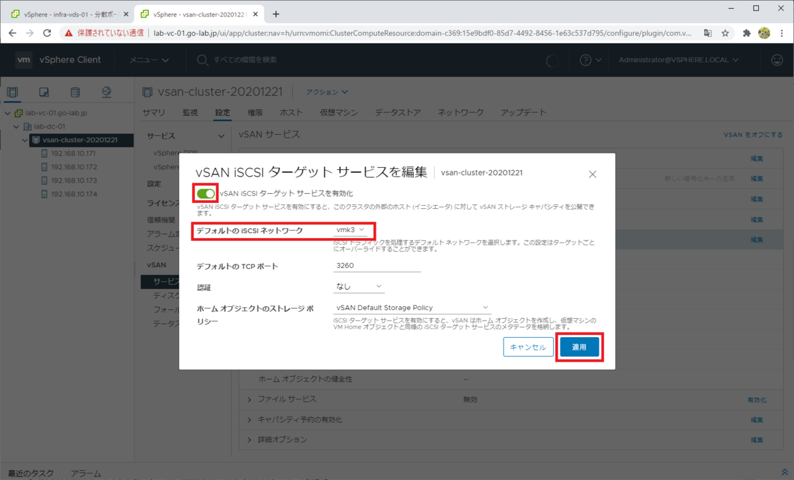Open a new browser tab with the plus icon
The image size is (794, 480).
click(x=276, y=14)
